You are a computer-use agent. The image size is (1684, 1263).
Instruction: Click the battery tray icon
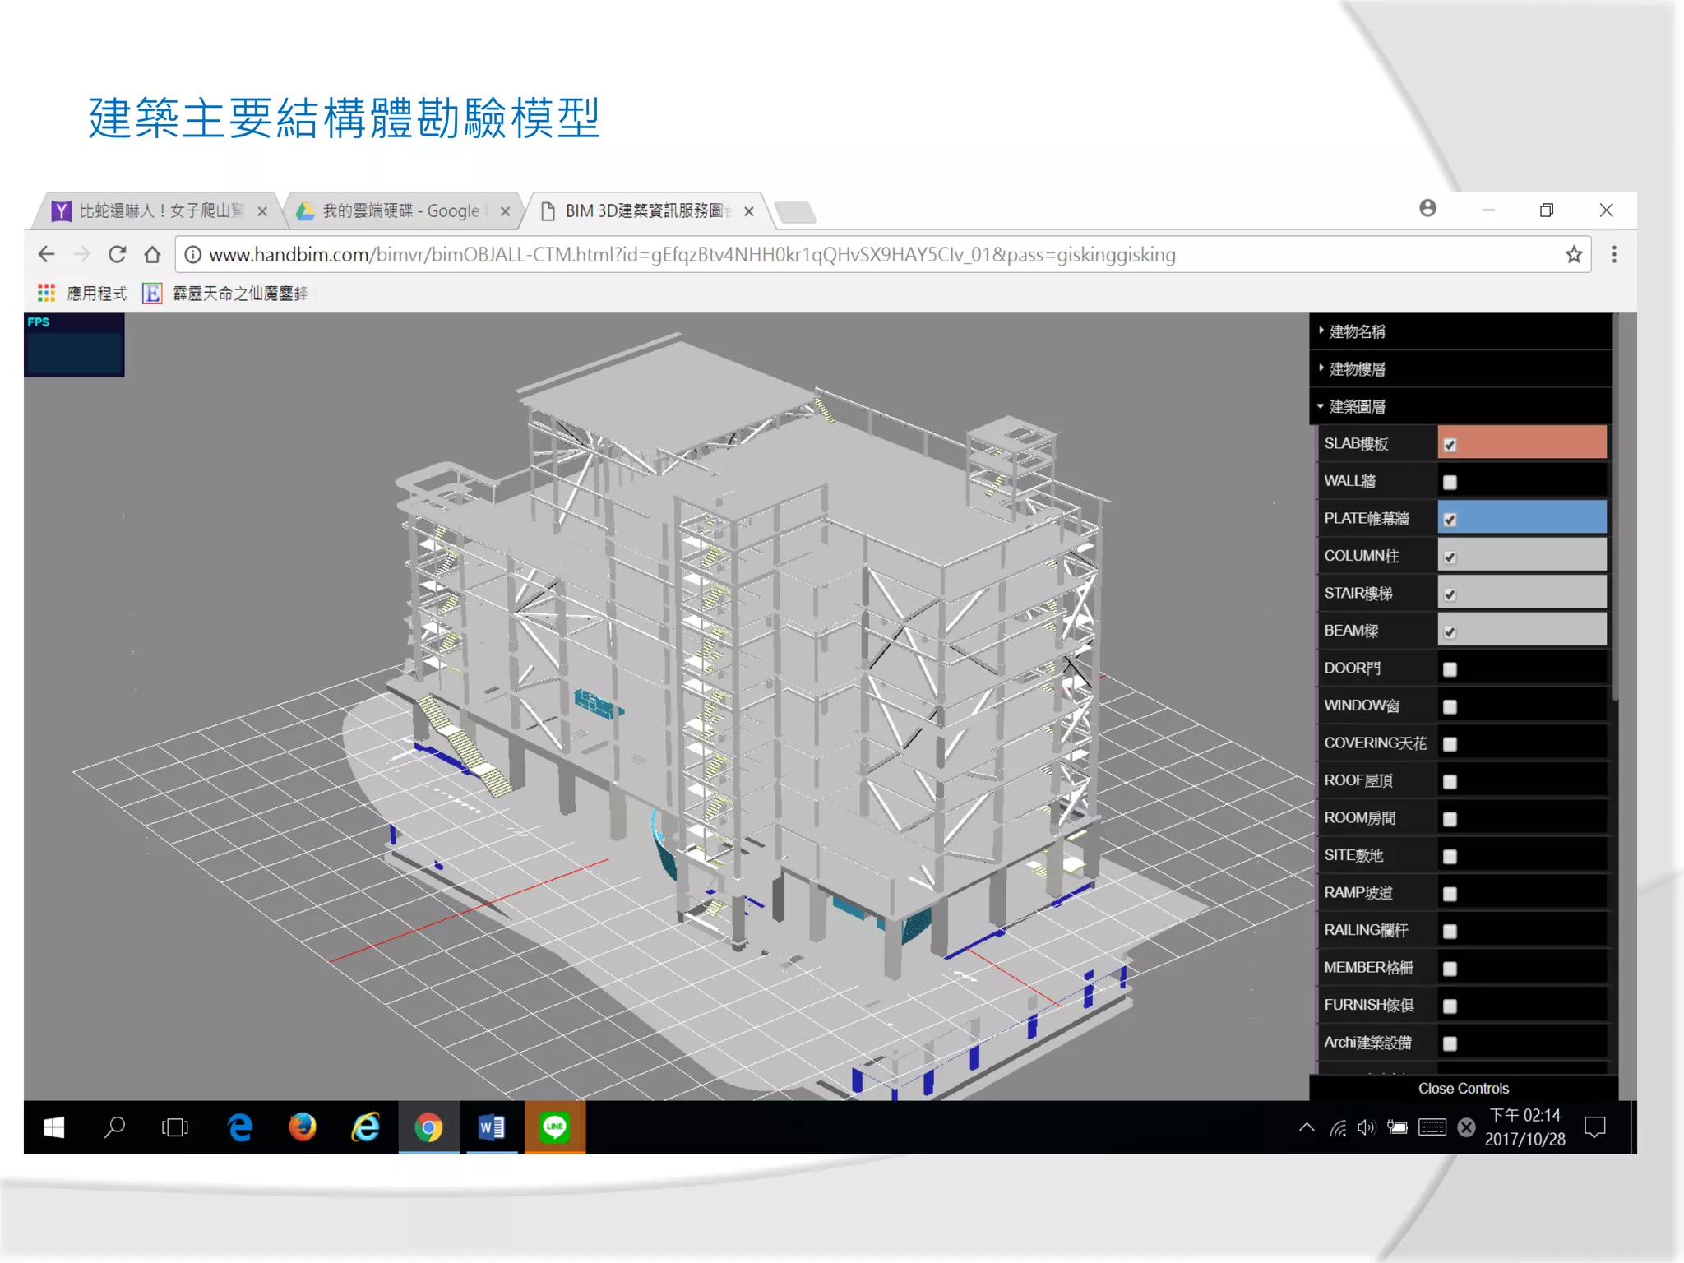pyautogui.click(x=1397, y=1127)
